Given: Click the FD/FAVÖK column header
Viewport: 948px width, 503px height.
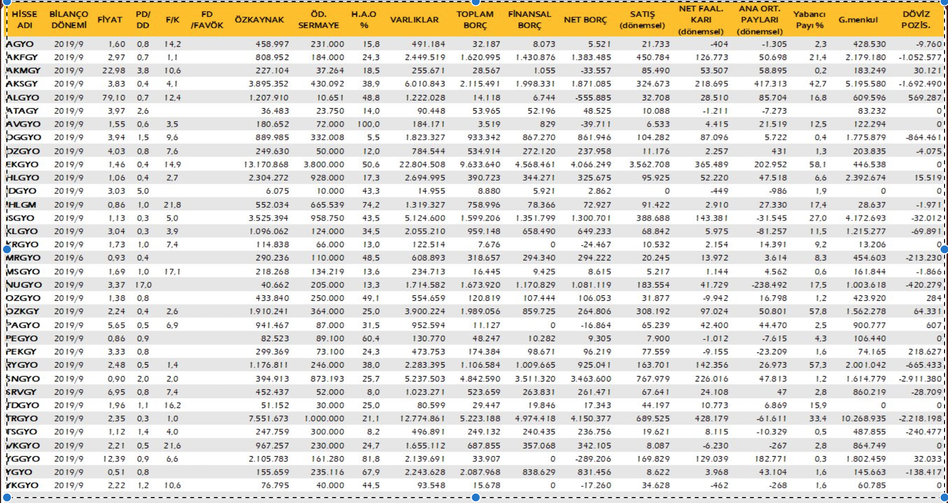Looking at the screenshot, I should (207, 20).
